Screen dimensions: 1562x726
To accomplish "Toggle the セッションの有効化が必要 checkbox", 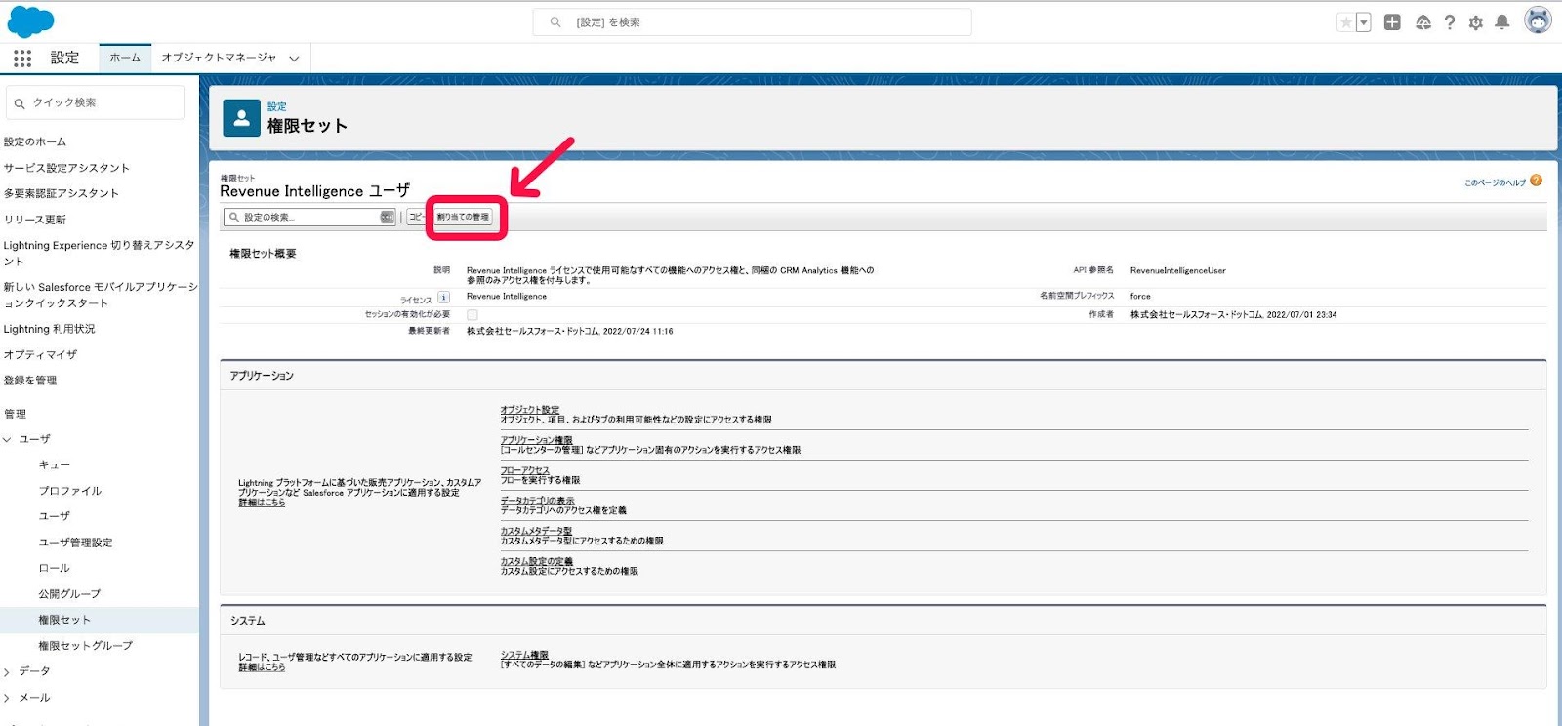I will tap(473, 315).
